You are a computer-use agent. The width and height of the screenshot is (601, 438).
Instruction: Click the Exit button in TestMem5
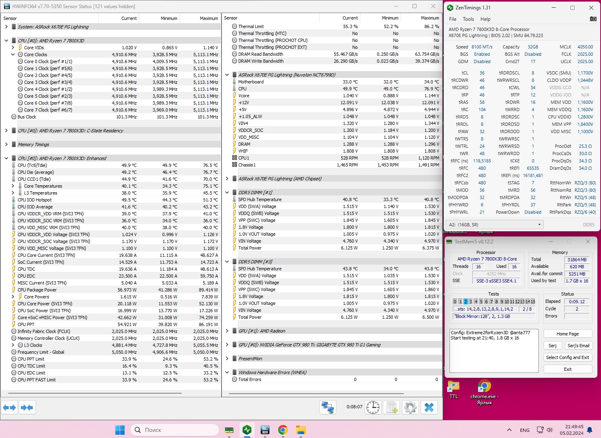coord(568,369)
